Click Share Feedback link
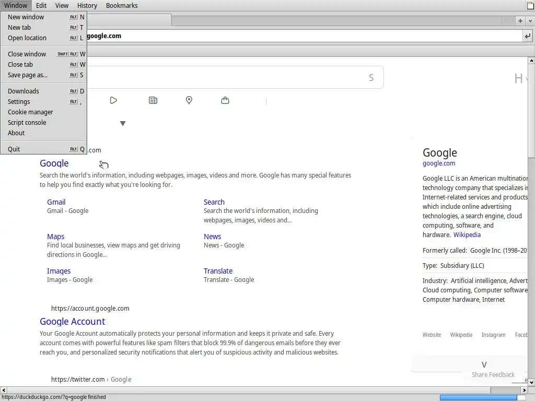 [x=493, y=375]
